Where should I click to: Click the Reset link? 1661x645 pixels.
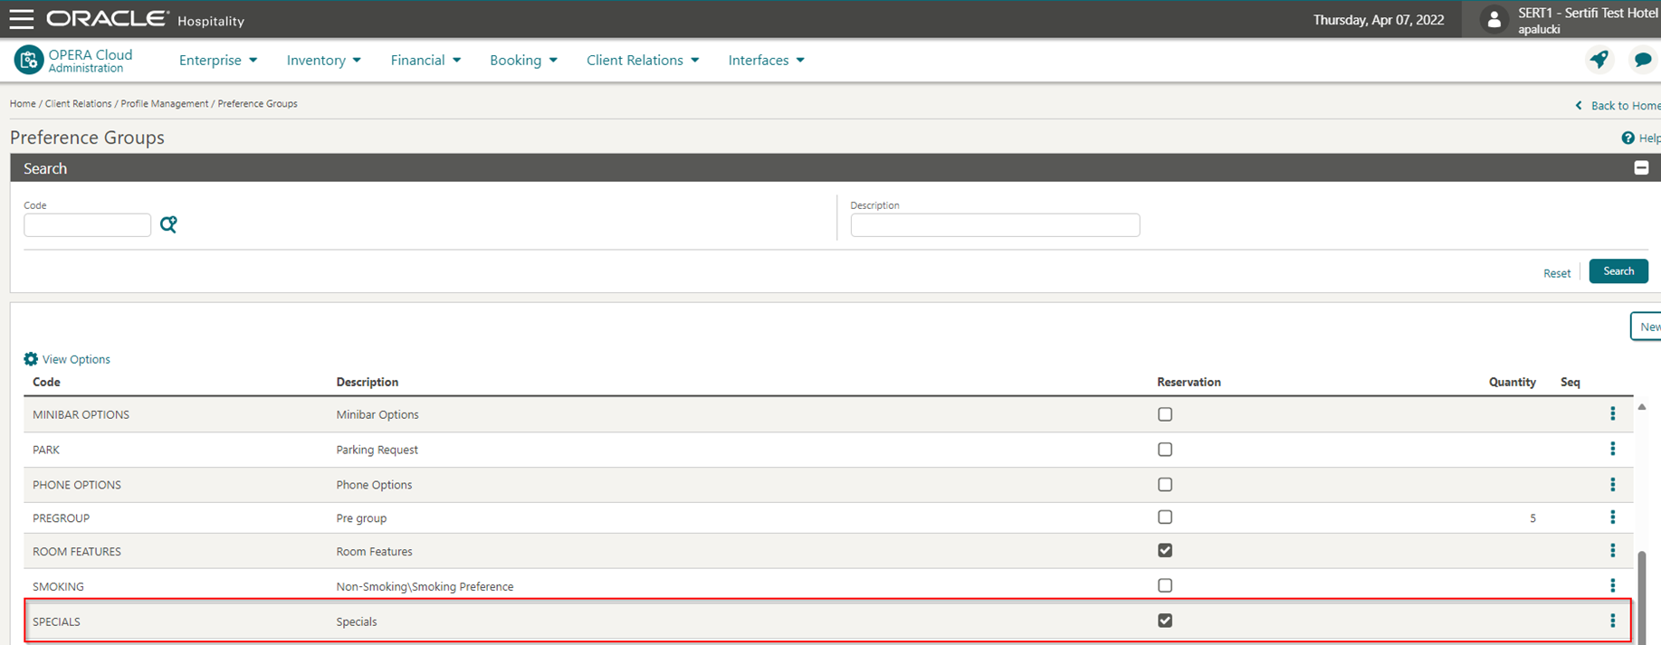point(1557,272)
